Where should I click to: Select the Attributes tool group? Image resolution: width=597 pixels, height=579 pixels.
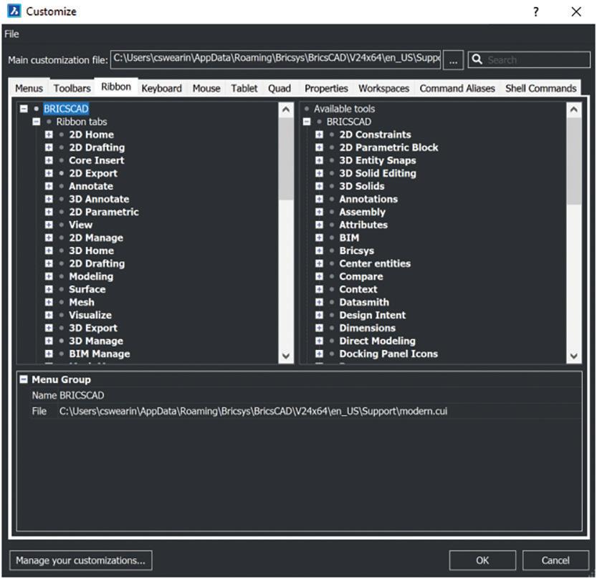pyautogui.click(x=363, y=225)
